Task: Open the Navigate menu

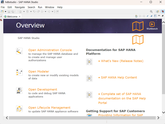Action: coord(20,7)
